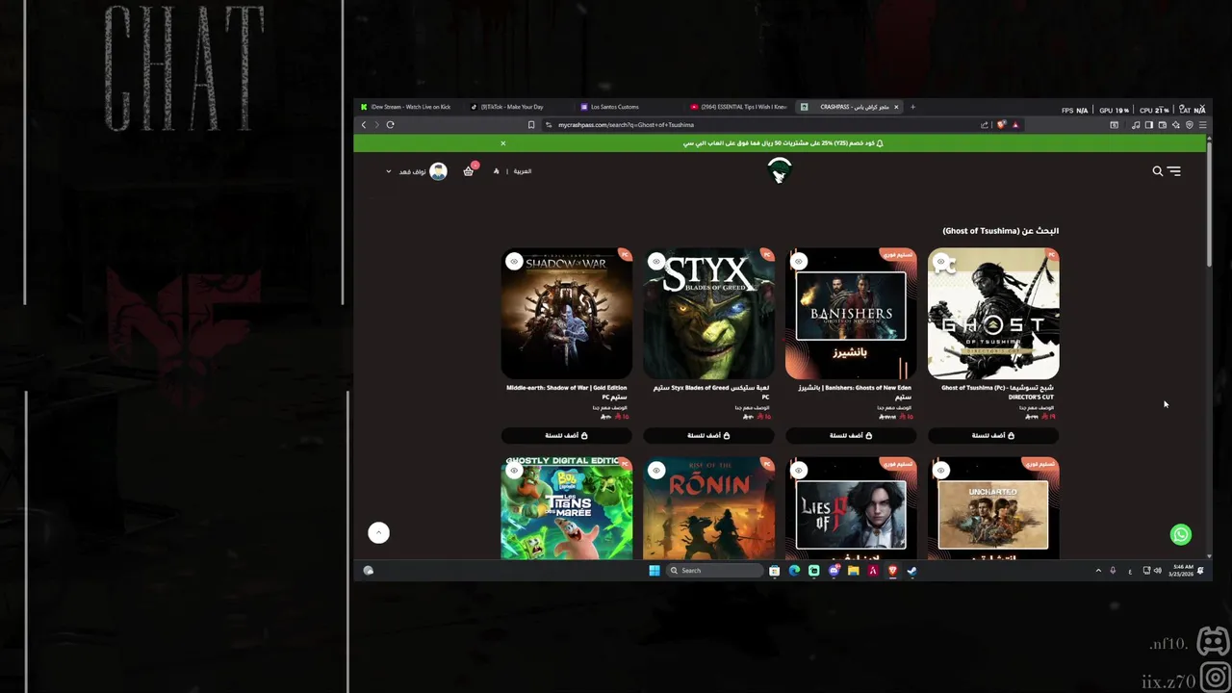Dismiss the green discount banner

(502, 143)
